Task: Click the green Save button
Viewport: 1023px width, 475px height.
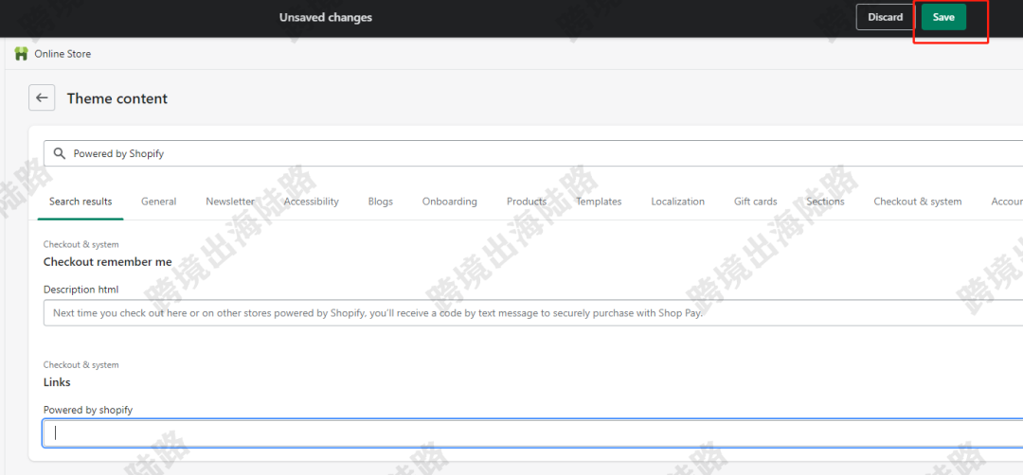Action: tap(943, 18)
